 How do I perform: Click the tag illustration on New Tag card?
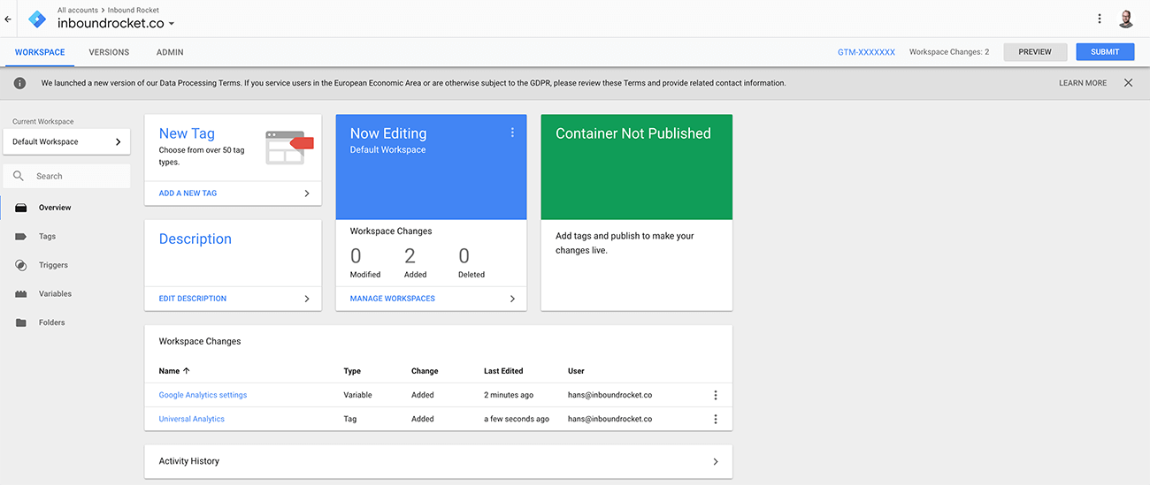coord(289,147)
